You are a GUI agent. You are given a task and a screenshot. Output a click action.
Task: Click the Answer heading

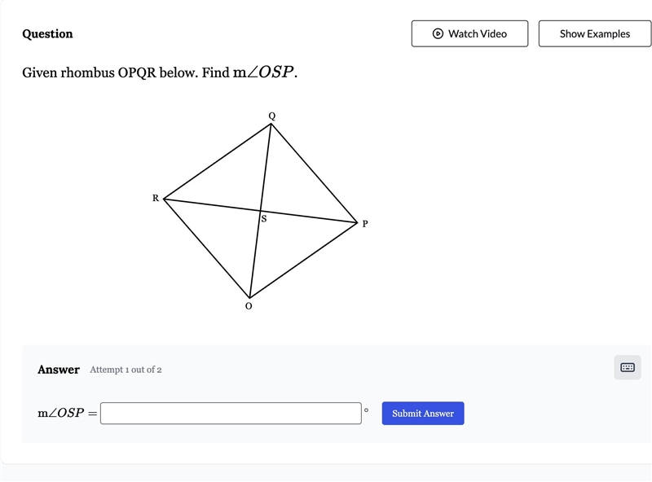tap(58, 370)
